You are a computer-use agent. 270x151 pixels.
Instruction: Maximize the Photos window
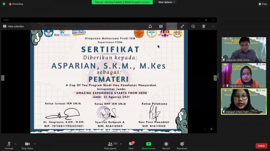(x=206, y=20)
